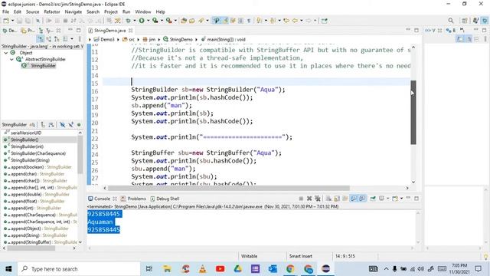This screenshot has height=276, width=490.
Task: Open the New file dropdown arrow
Action: click(x=12, y=21)
